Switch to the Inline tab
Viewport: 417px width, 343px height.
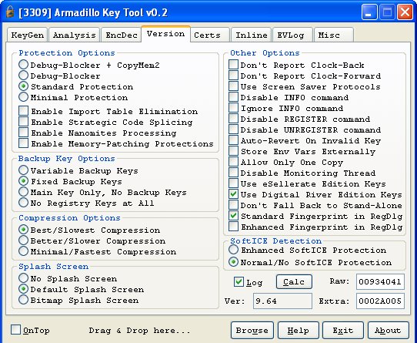click(x=252, y=35)
